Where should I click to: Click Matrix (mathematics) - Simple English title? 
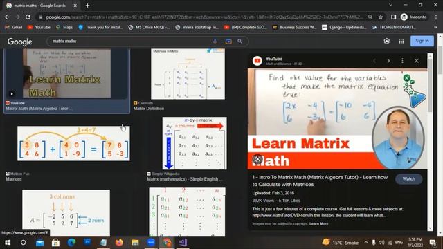coord(185,179)
